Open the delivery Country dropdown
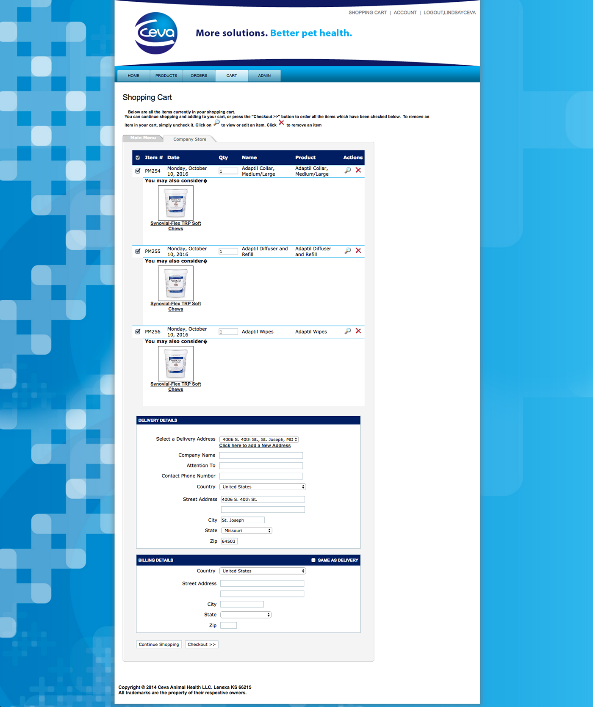This screenshot has width=593, height=707. [x=263, y=487]
